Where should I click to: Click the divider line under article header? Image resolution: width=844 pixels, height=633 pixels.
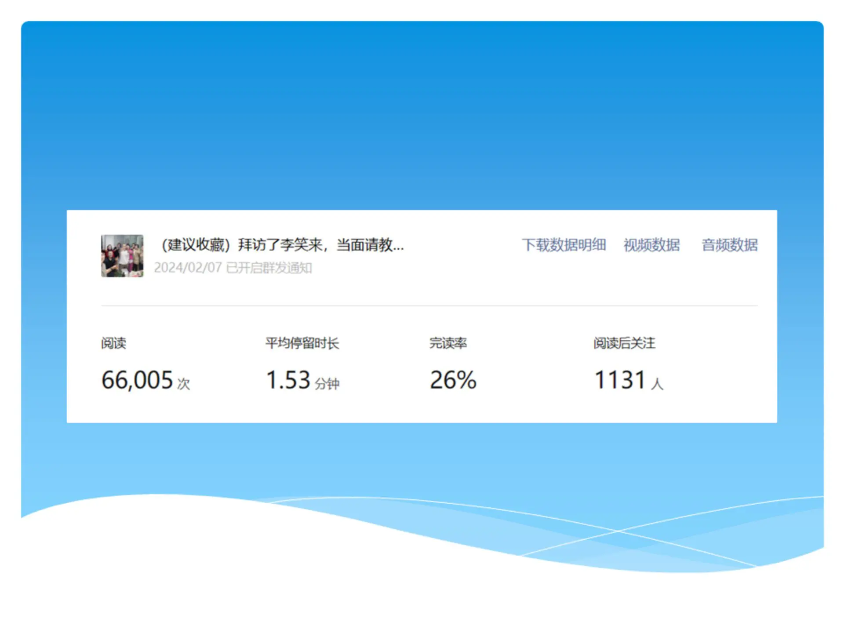tap(429, 306)
